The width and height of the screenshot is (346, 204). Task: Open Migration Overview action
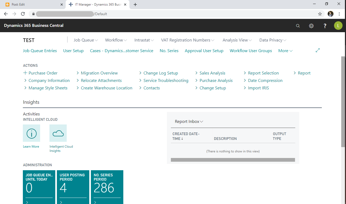(97, 73)
